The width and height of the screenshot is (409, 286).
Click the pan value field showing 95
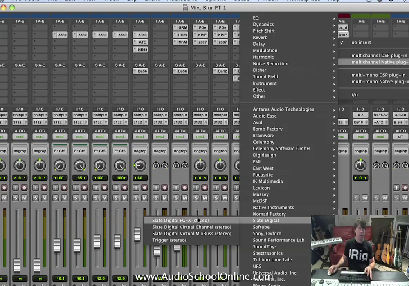(x=80, y=178)
